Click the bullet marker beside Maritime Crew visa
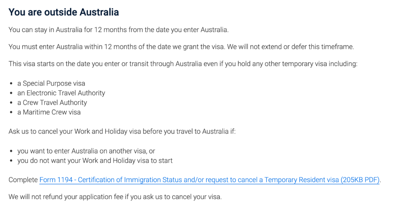Screen dimensions: 400x215 (x=11, y=113)
